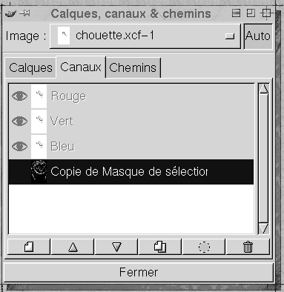Click the scrollbar up arrow
Image resolution: width=284 pixels, height=292 pixels.
[x=264, y=89]
